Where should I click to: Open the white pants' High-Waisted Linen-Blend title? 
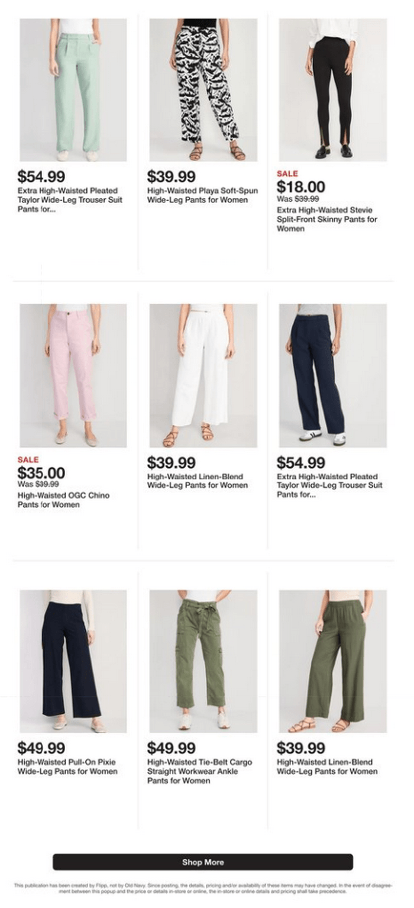coord(197,481)
